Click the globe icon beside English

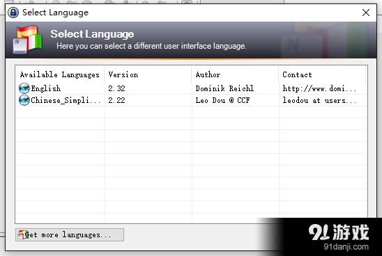(24, 88)
